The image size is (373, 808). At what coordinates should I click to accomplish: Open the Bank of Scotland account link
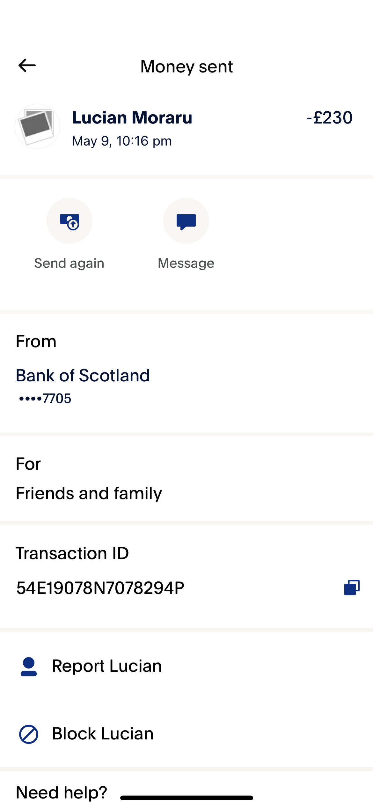click(x=83, y=375)
